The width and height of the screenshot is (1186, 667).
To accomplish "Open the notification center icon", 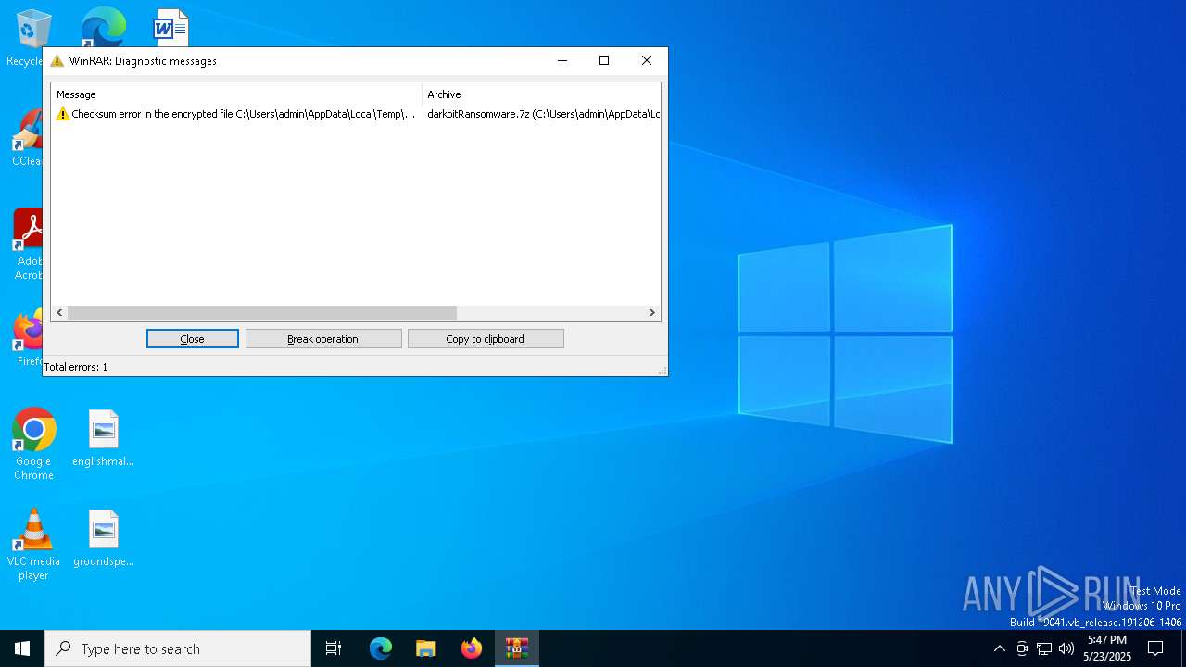I will (x=1155, y=648).
